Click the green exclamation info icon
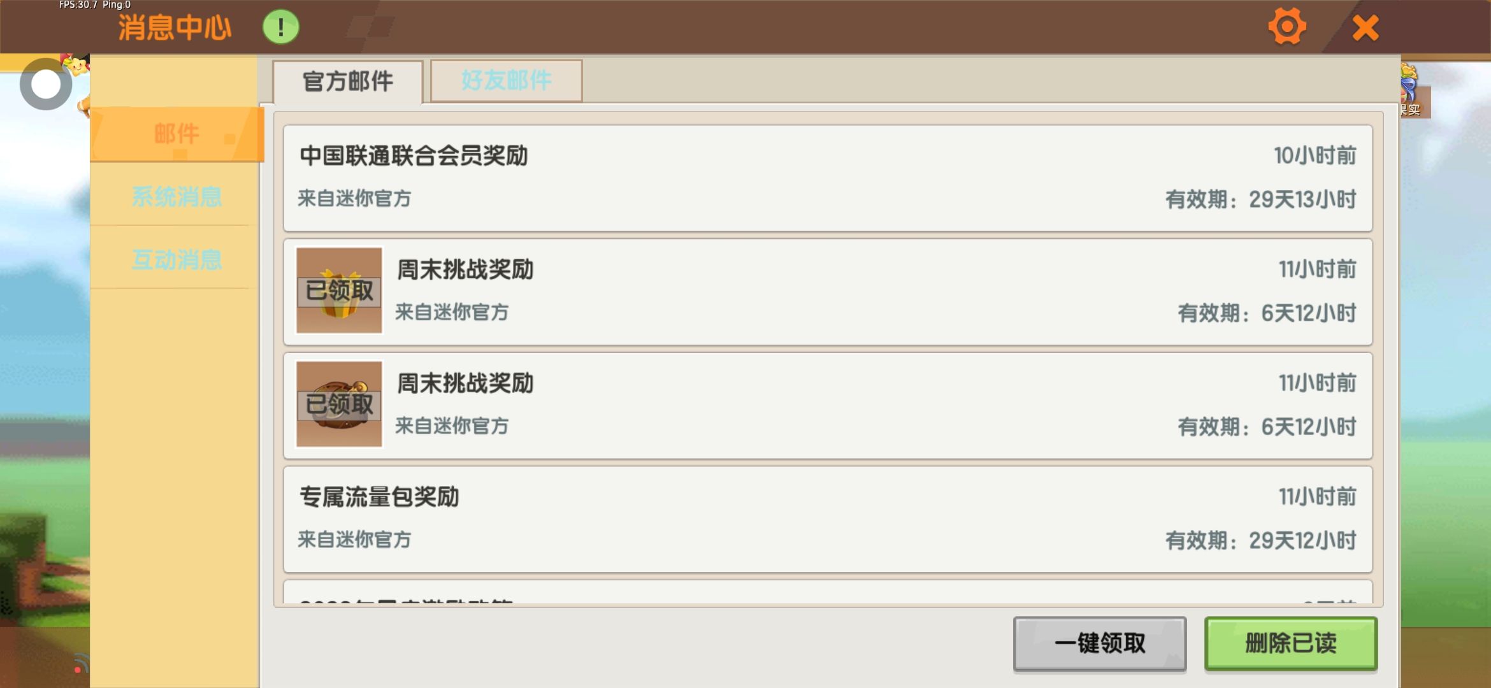 pyautogui.click(x=281, y=27)
